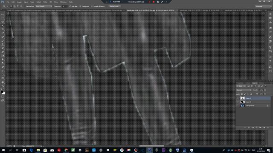Screen dimensions: 273x153
Task: Select the Blur tool
Action: pyautogui.click(x=3, y=59)
